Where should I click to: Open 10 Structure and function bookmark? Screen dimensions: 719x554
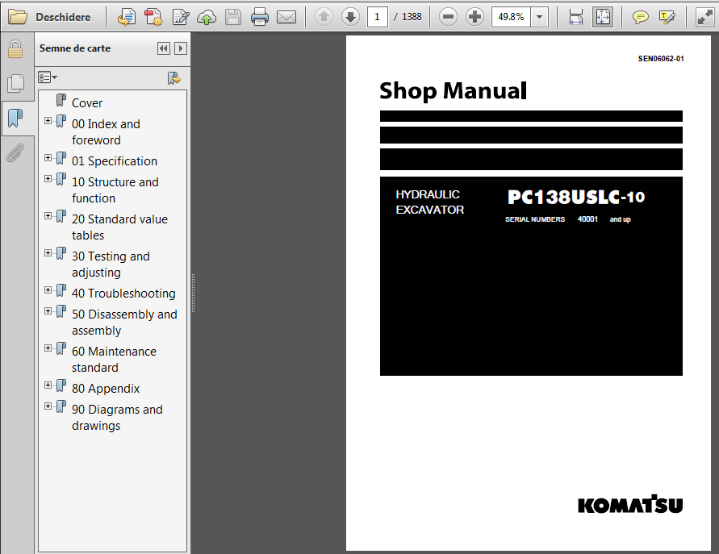(x=115, y=190)
